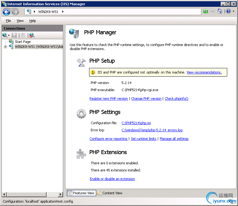The height and width of the screenshot is (206, 238).
Task: Click right arrow of Connections horizontal scrollbar
Action: (60, 194)
